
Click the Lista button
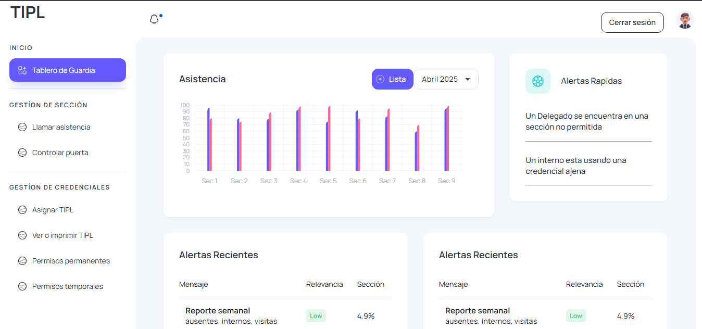coord(393,79)
